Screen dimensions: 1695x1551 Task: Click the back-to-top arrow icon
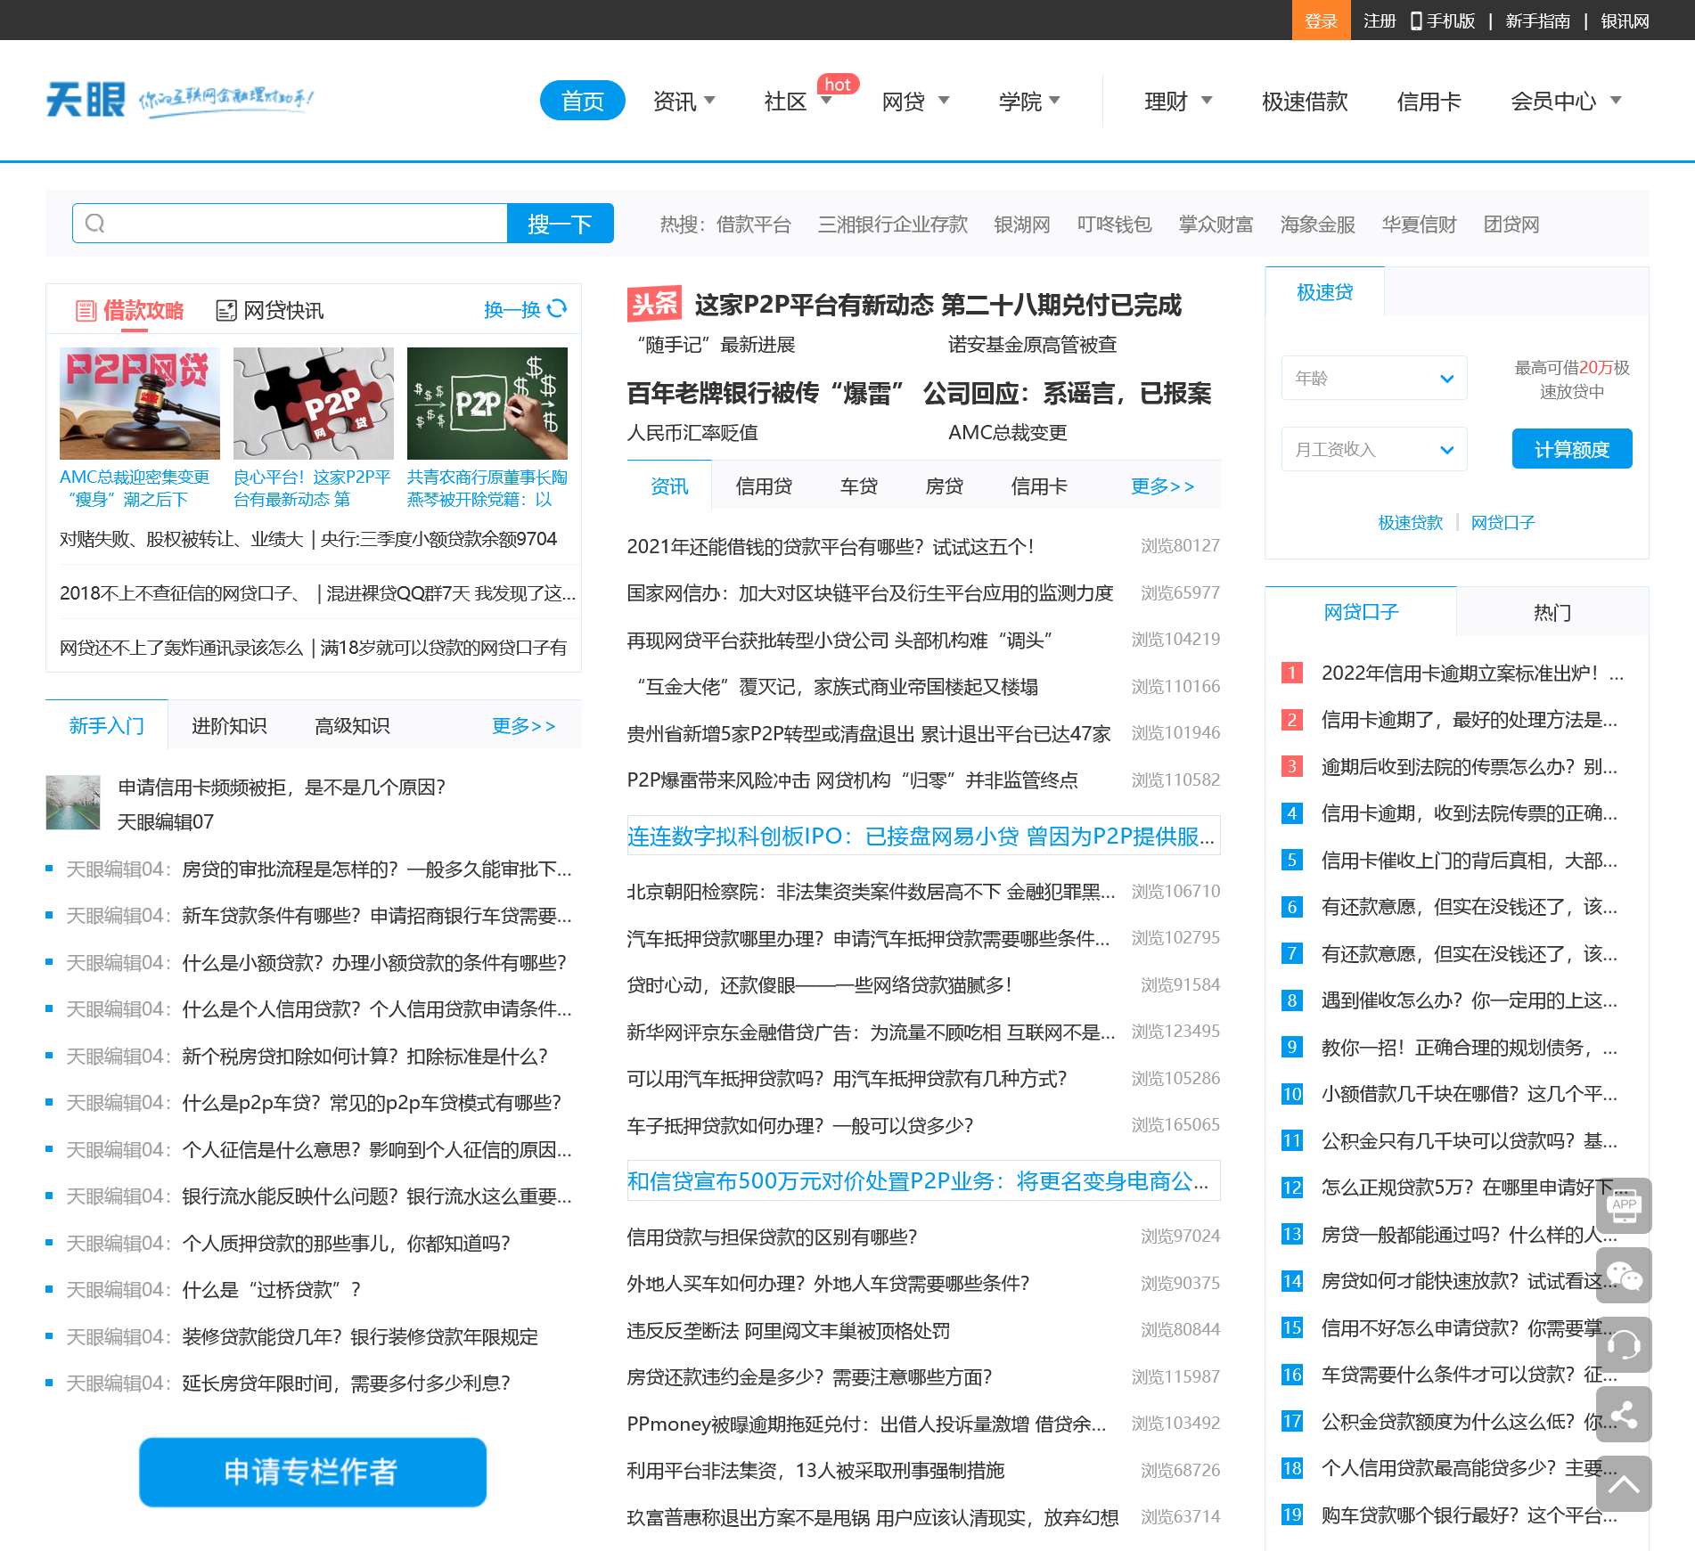click(1624, 1483)
